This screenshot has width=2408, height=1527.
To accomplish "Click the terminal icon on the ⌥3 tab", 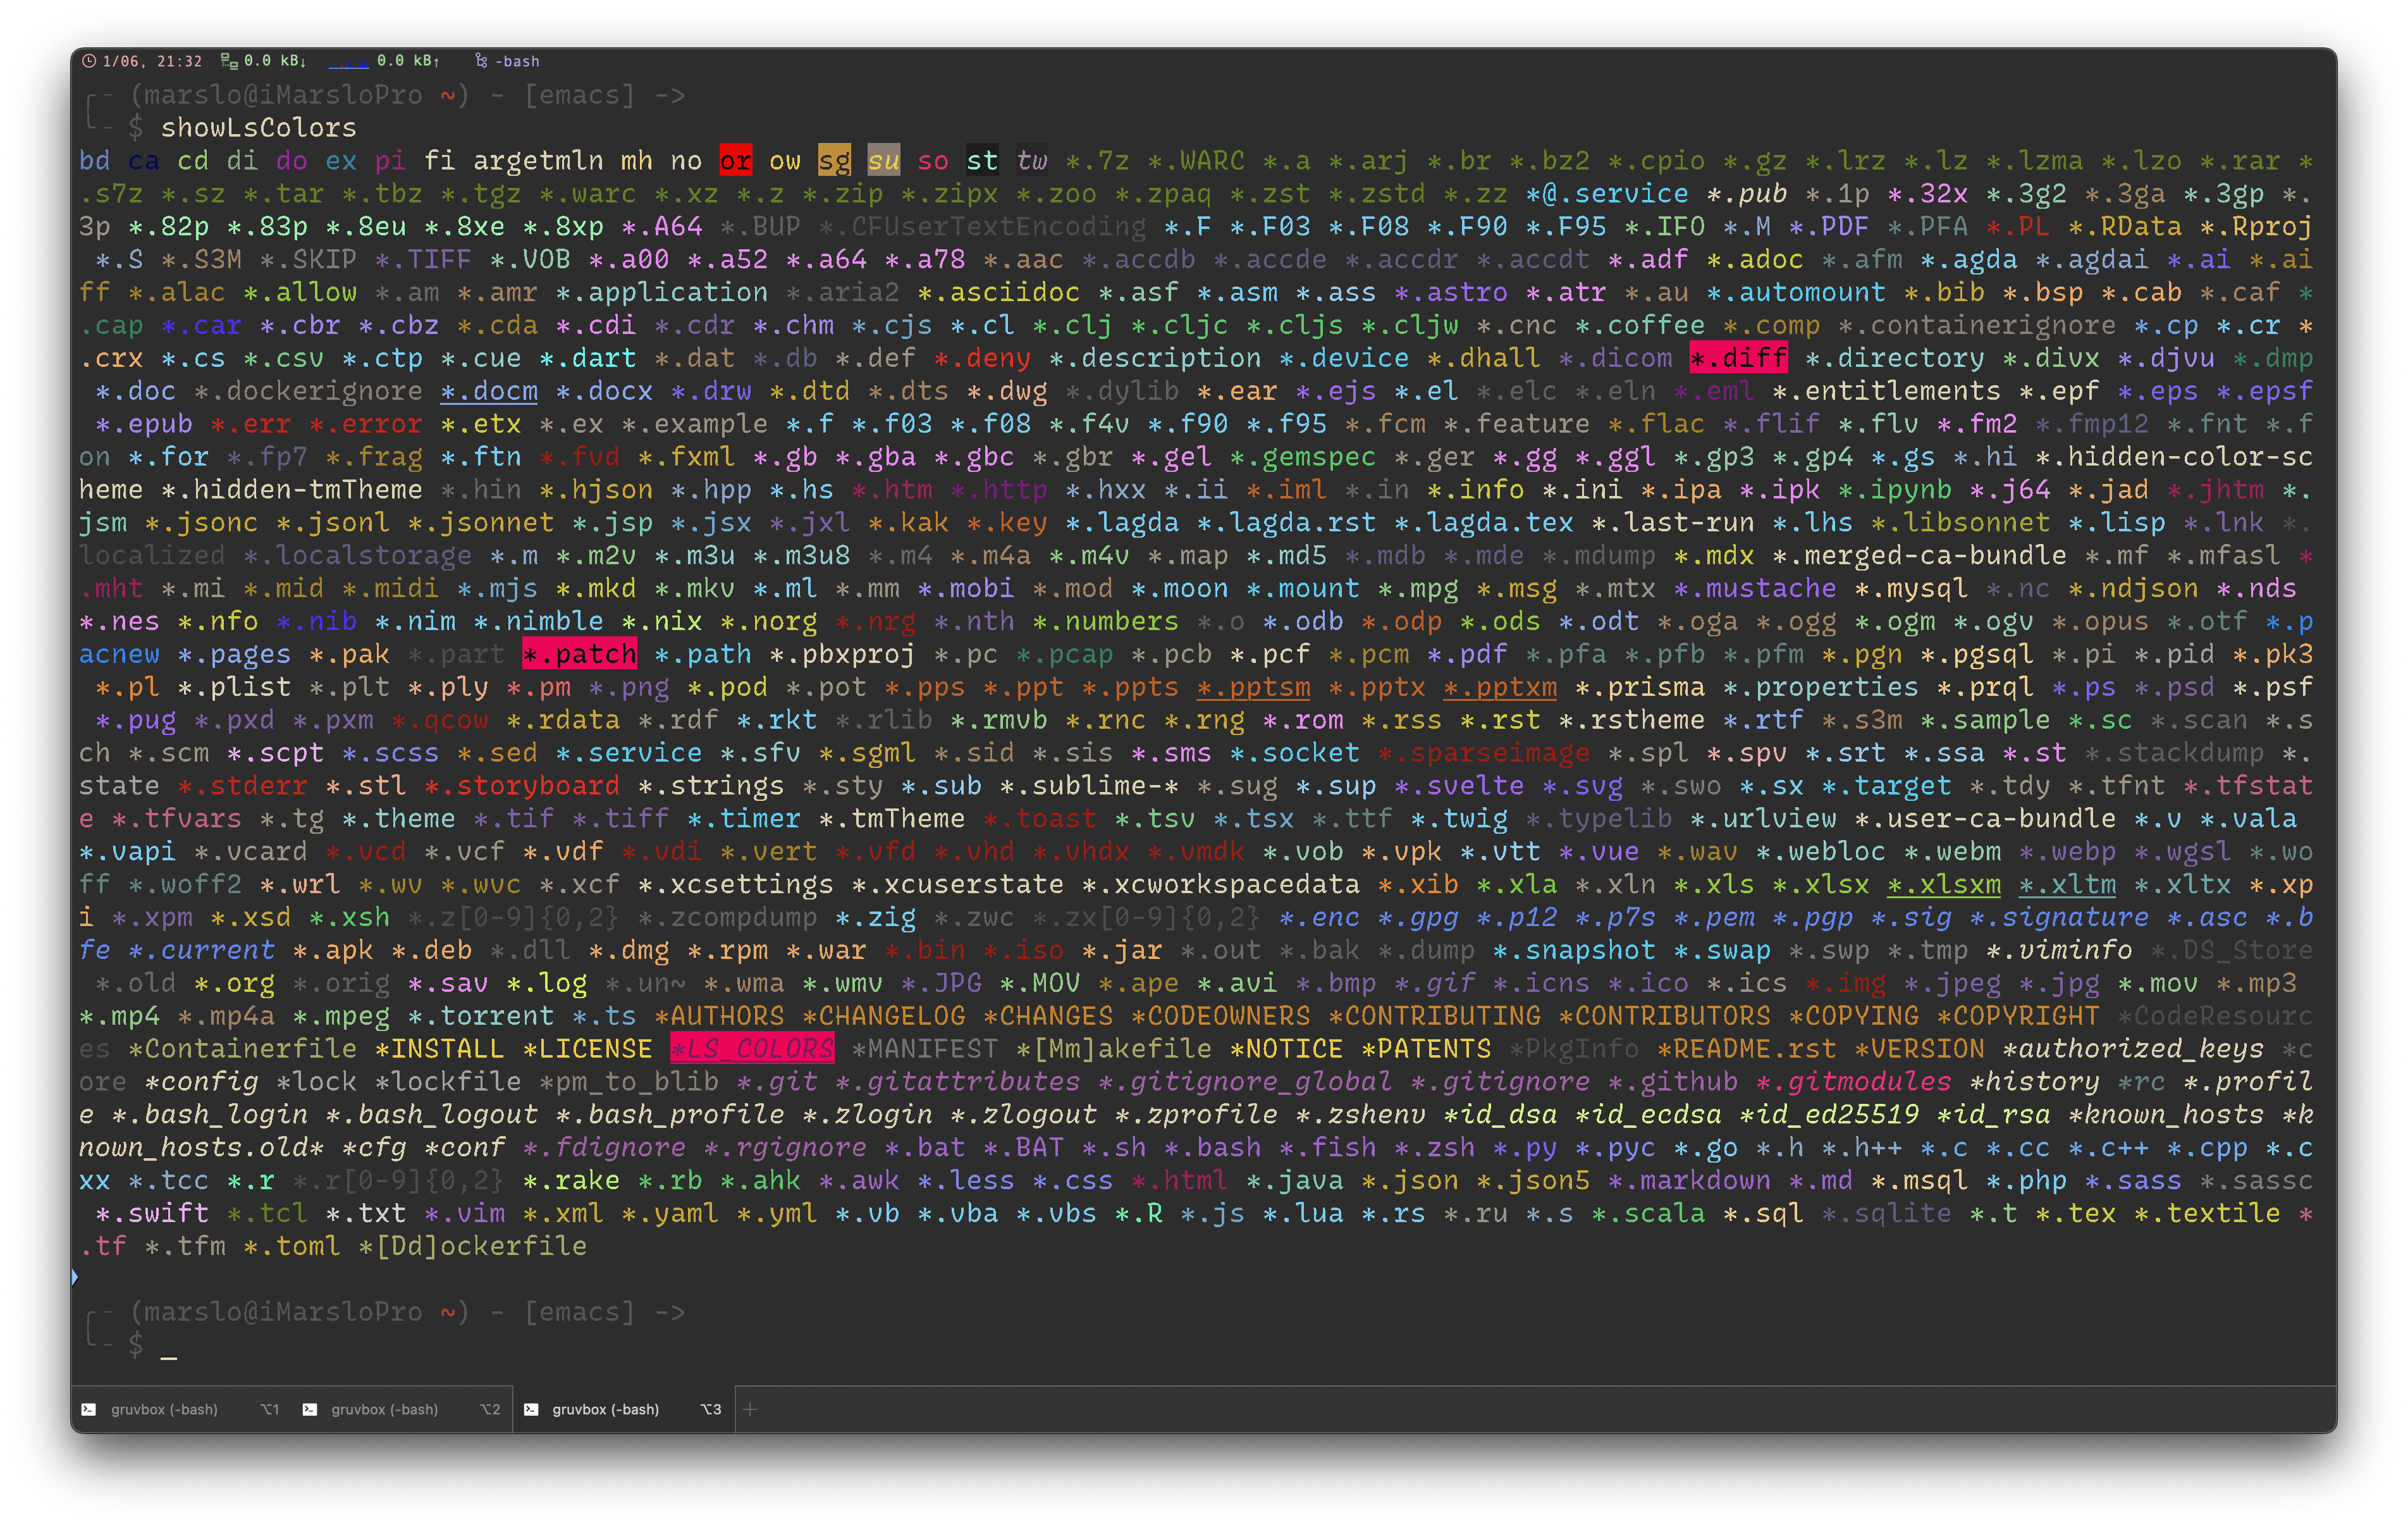I will (x=531, y=1409).
